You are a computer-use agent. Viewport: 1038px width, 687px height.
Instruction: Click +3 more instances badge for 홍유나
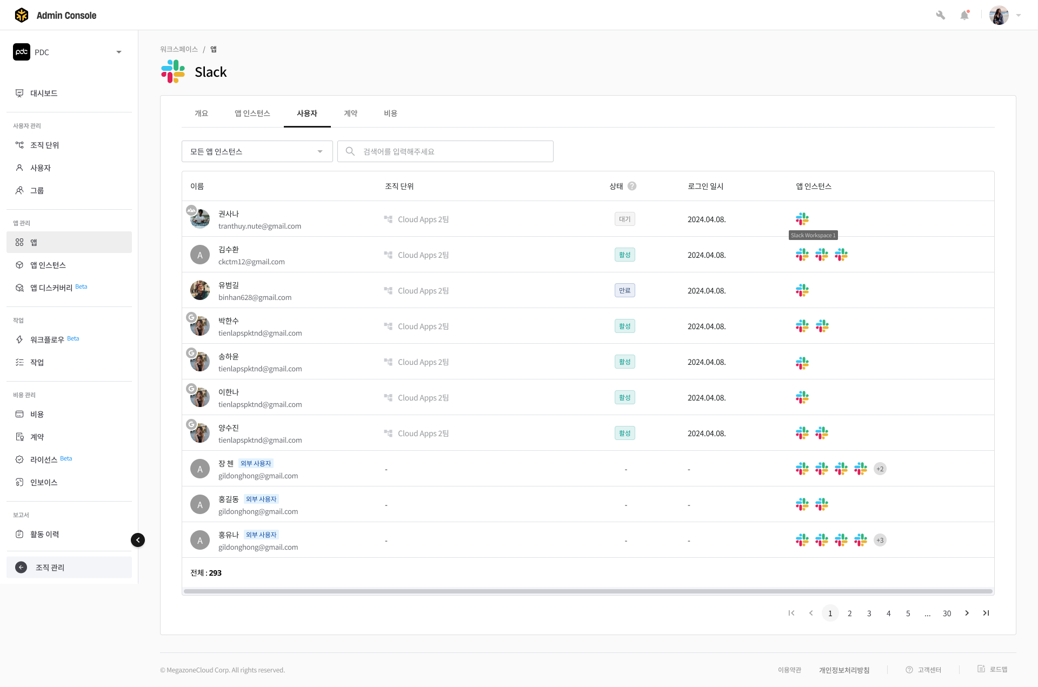tap(880, 540)
